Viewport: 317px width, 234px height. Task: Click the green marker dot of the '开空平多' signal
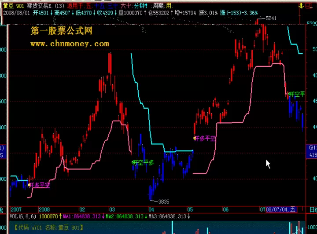click(x=133, y=162)
